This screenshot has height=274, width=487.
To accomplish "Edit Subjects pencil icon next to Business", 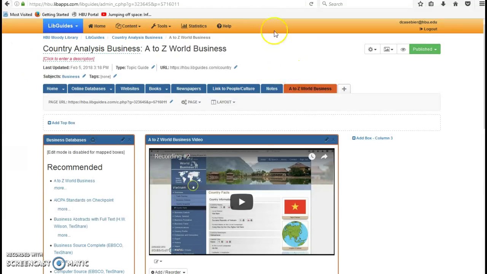I will [x=84, y=76].
